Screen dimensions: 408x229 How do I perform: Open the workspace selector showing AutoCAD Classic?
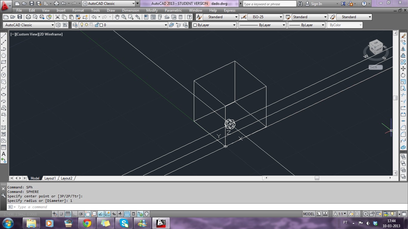coord(28,25)
